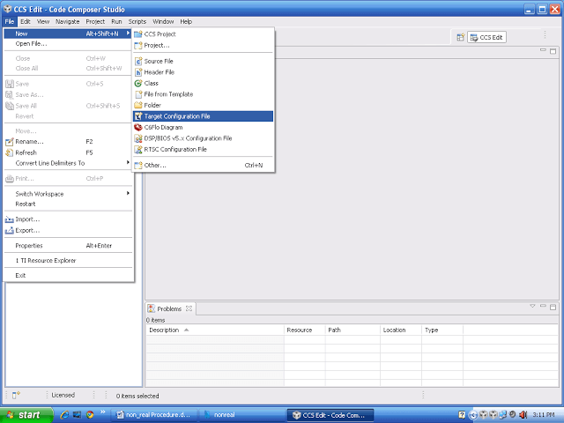Open Problems view menu triangle
The height and width of the screenshot is (423, 564).
[x=532, y=306]
